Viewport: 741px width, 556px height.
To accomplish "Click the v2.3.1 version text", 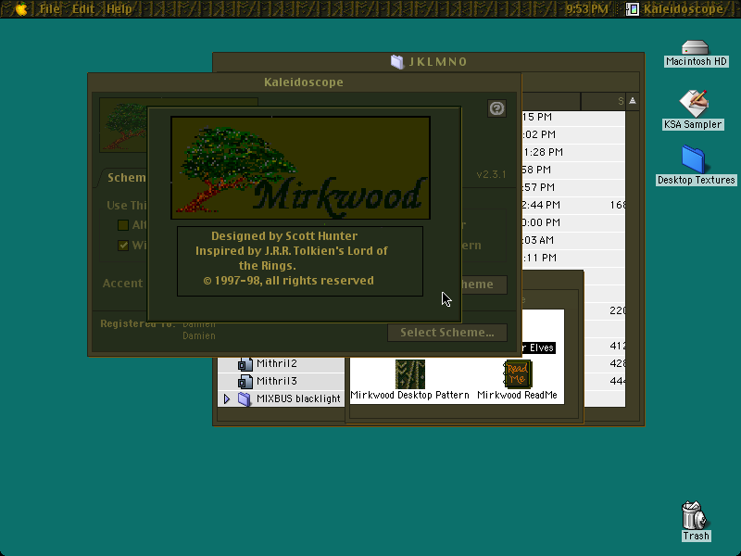I will (x=491, y=174).
